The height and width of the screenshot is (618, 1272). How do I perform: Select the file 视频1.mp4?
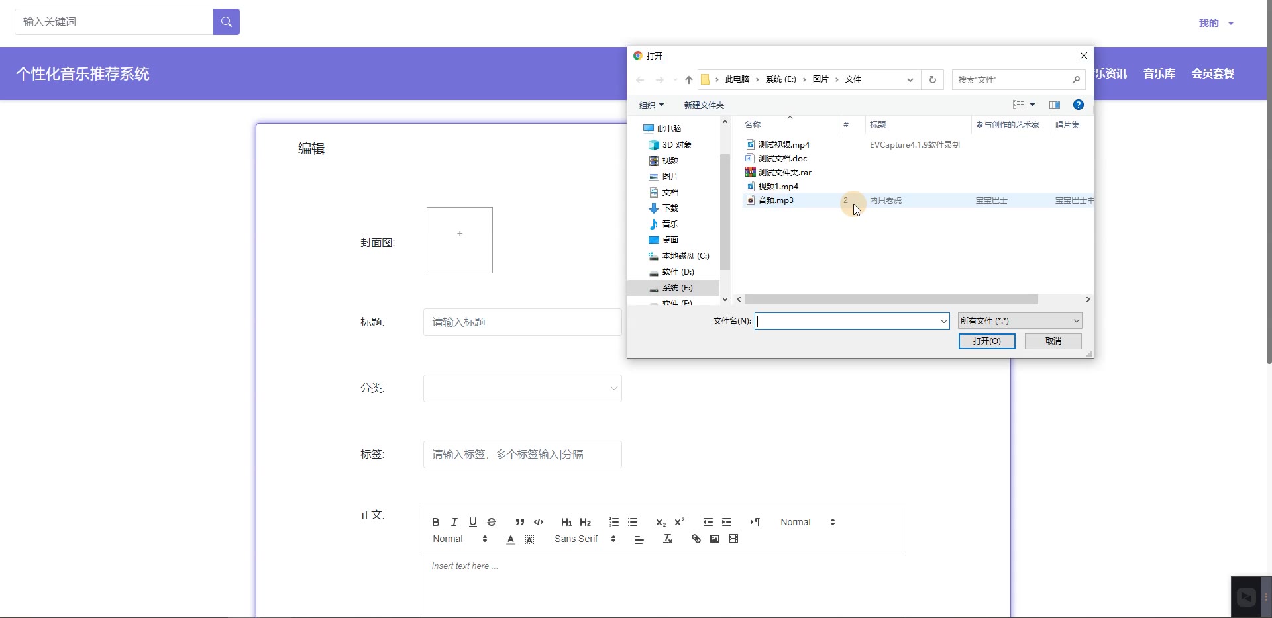click(778, 186)
